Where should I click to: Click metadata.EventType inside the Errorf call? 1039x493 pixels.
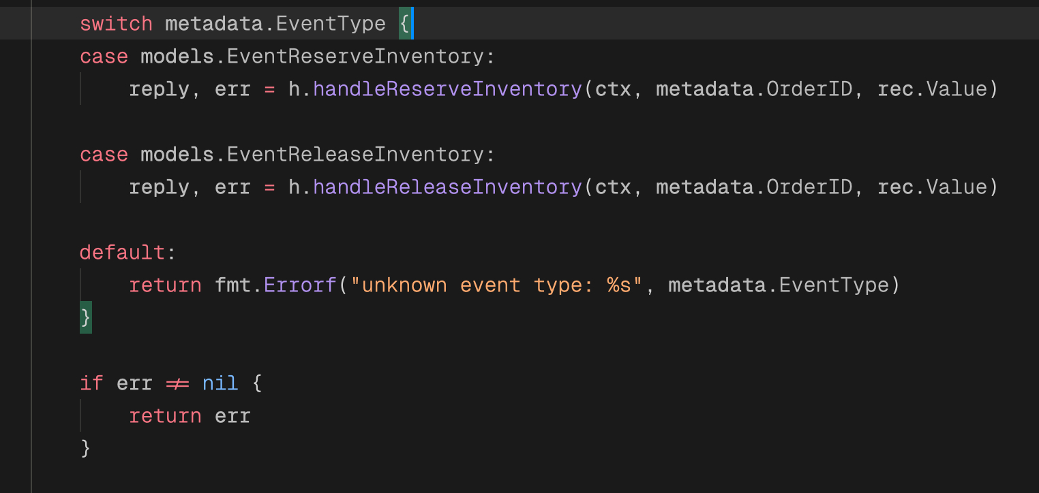tap(779, 285)
